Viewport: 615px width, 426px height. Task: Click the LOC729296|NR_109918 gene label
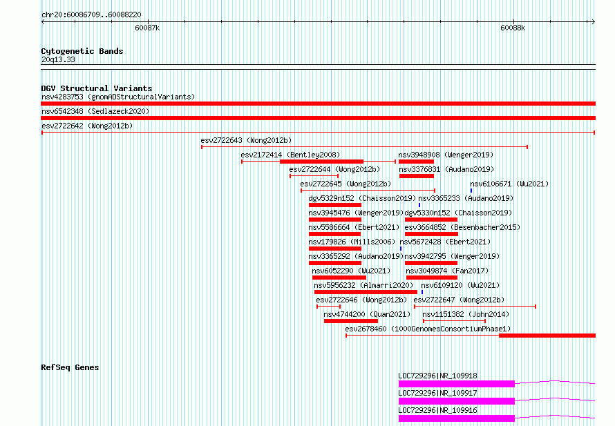point(437,376)
